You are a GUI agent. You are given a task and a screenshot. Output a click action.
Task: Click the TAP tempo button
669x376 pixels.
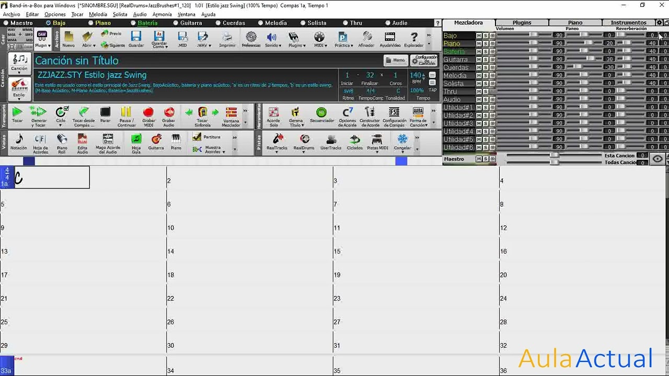pos(433,90)
